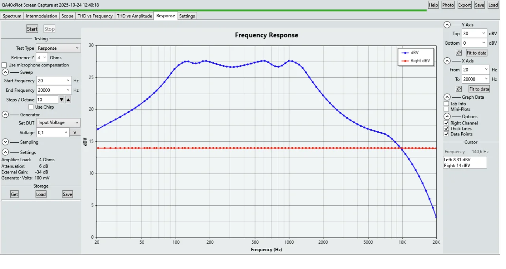This screenshot has height=269, width=506.
Task: Decrease Steps per Octave with down arrow
Action: point(61,100)
